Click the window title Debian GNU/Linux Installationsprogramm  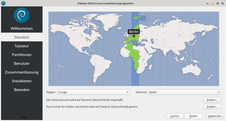(106, 3)
